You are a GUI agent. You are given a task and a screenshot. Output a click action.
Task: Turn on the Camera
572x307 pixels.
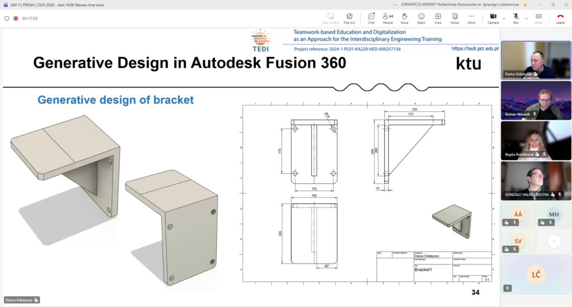click(493, 18)
